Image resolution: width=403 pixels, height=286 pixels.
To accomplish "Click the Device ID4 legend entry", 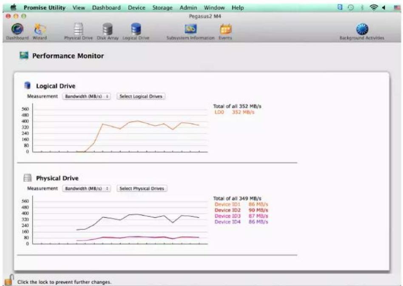I will 241,222.
